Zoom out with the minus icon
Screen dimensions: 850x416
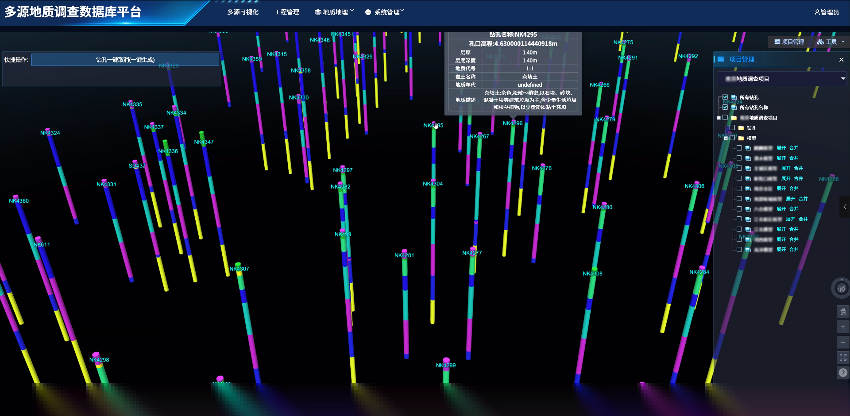pos(843,342)
